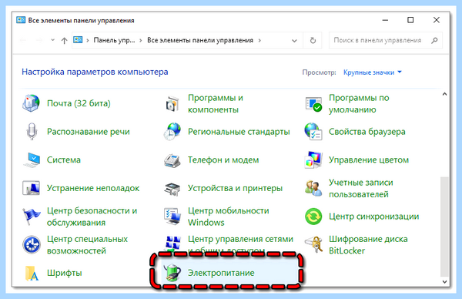Expand chevron before Панель упр... breadcrumb
The image size is (462, 299).
click(88, 40)
